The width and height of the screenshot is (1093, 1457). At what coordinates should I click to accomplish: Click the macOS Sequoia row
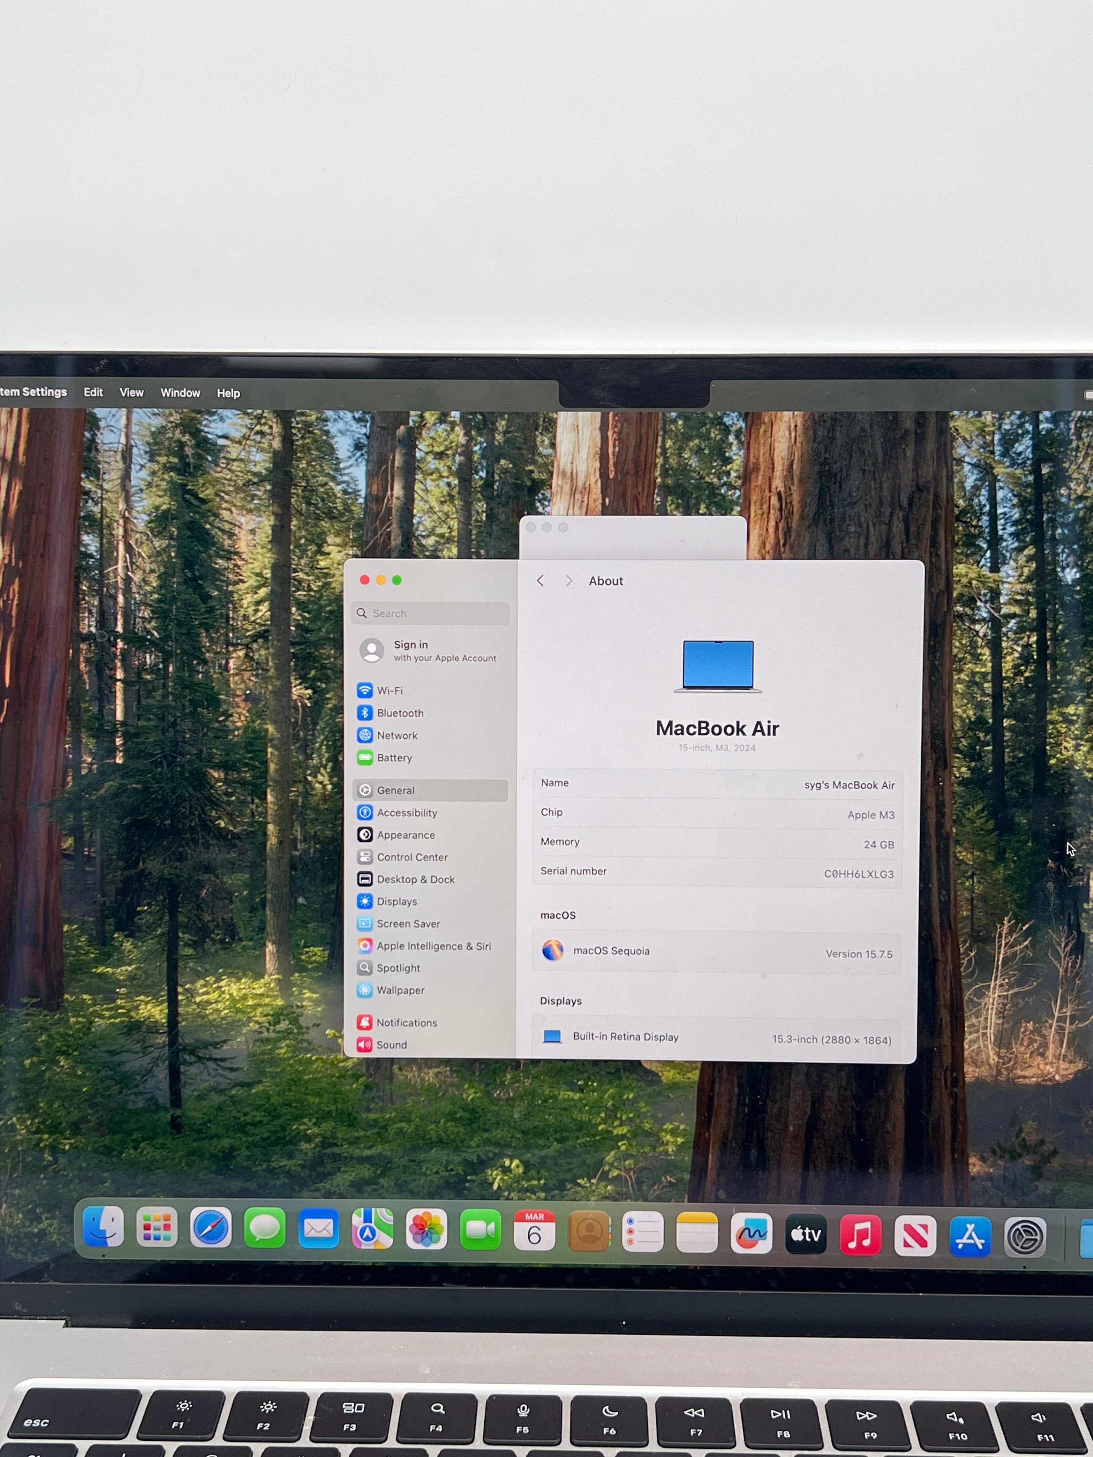(x=716, y=952)
